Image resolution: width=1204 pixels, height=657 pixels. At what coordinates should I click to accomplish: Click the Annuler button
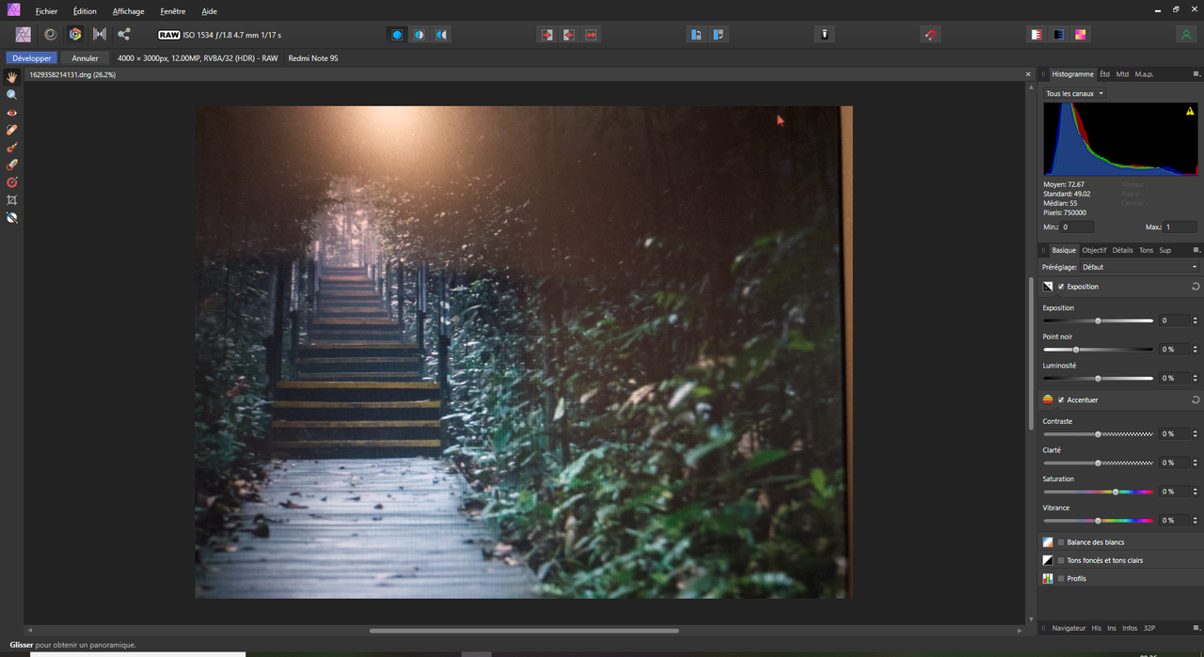click(x=85, y=58)
